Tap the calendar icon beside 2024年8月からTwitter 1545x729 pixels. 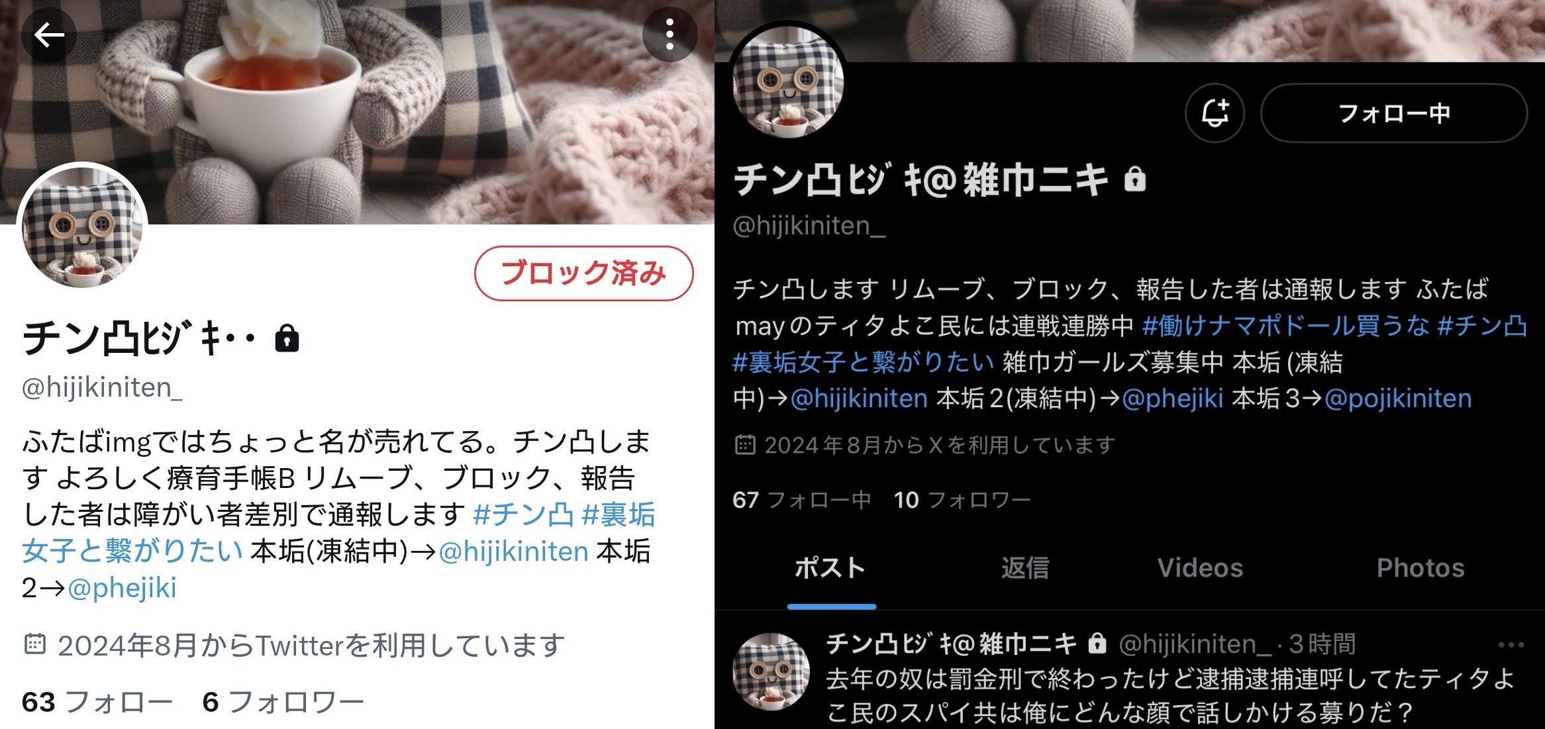pyautogui.click(x=35, y=644)
